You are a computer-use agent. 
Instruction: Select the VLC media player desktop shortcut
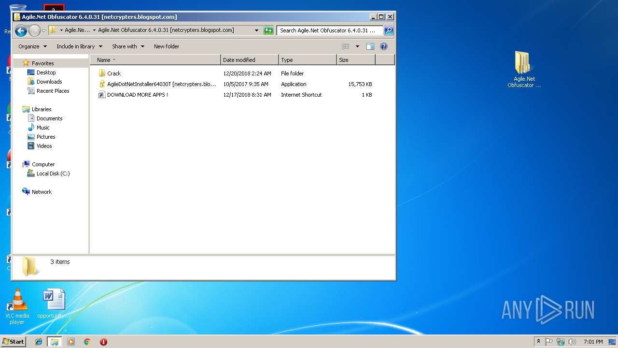pyautogui.click(x=17, y=306)
